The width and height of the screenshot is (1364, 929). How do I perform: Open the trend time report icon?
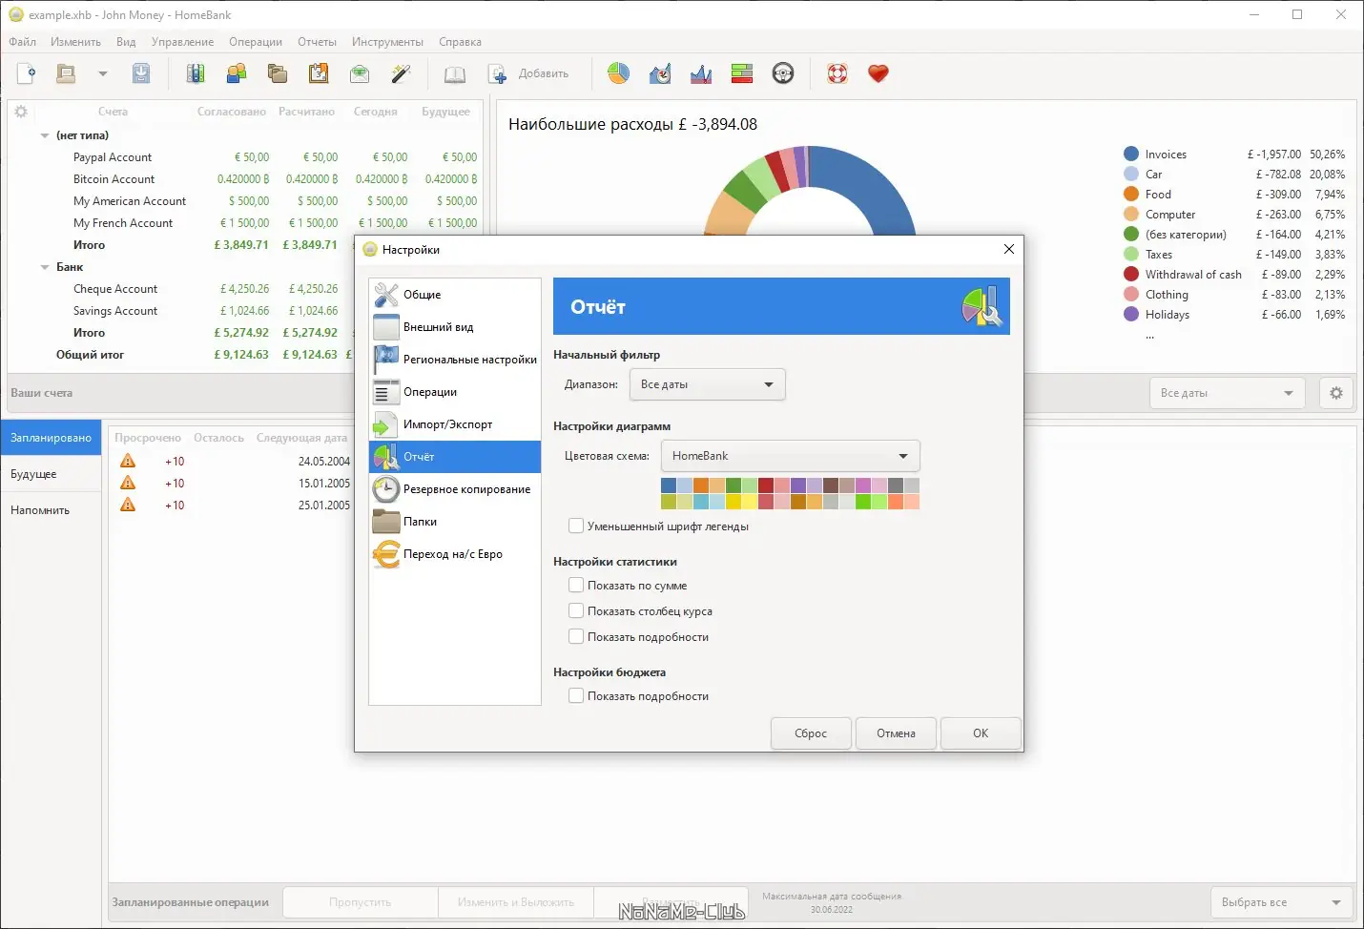point(660,73)
